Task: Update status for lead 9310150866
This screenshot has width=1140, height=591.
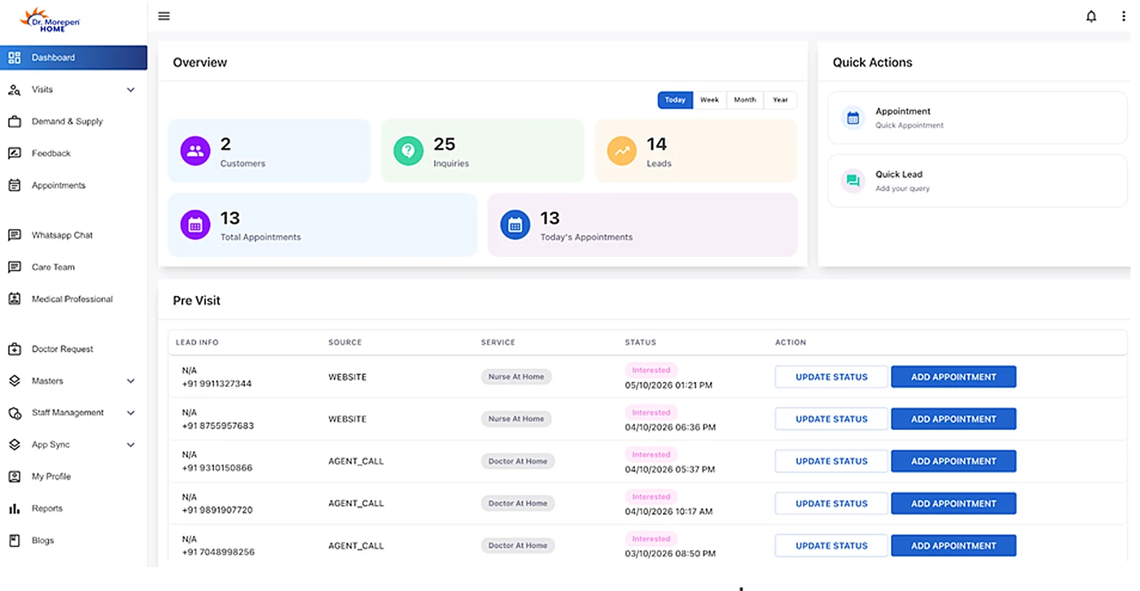Action: 831,462
